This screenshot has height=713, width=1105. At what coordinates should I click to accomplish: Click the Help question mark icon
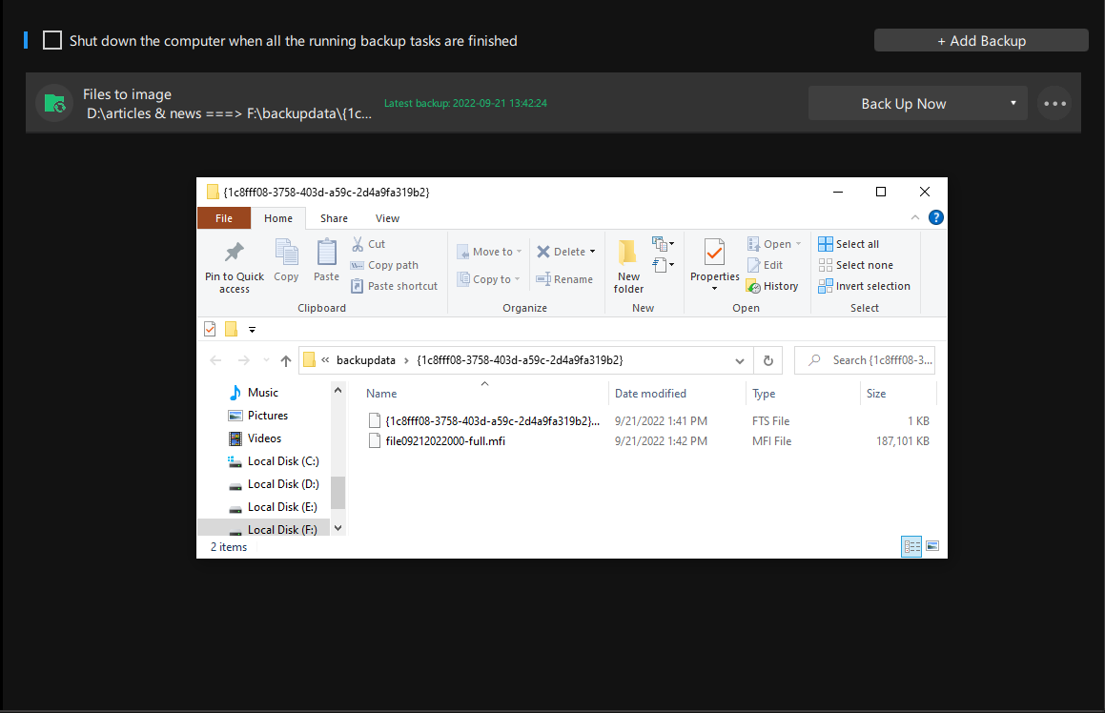click(935, 217)
